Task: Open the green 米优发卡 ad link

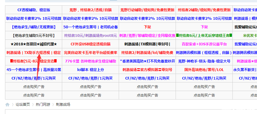Action: tap(250, 36)
